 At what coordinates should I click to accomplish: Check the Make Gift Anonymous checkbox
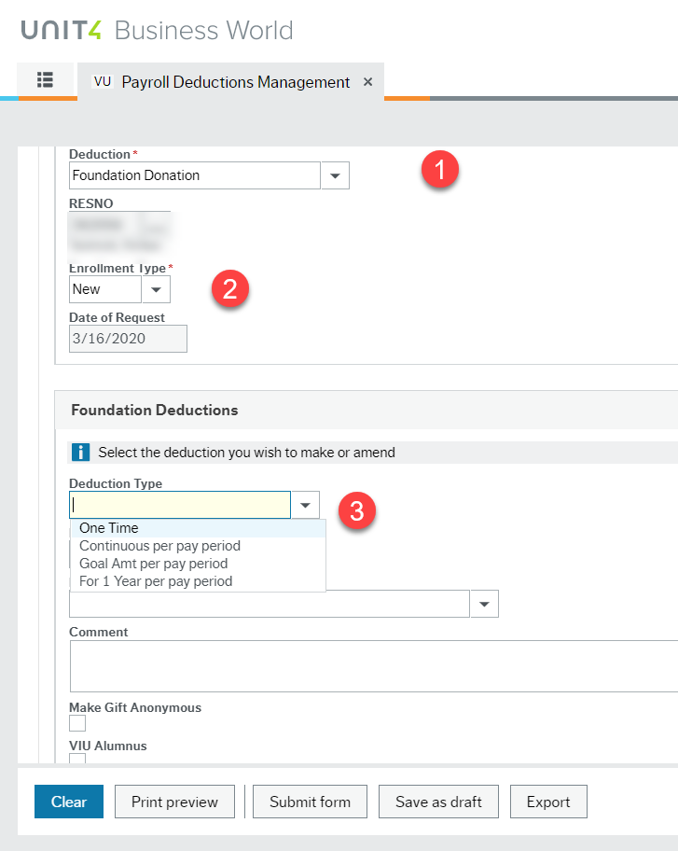click(76, 723)
